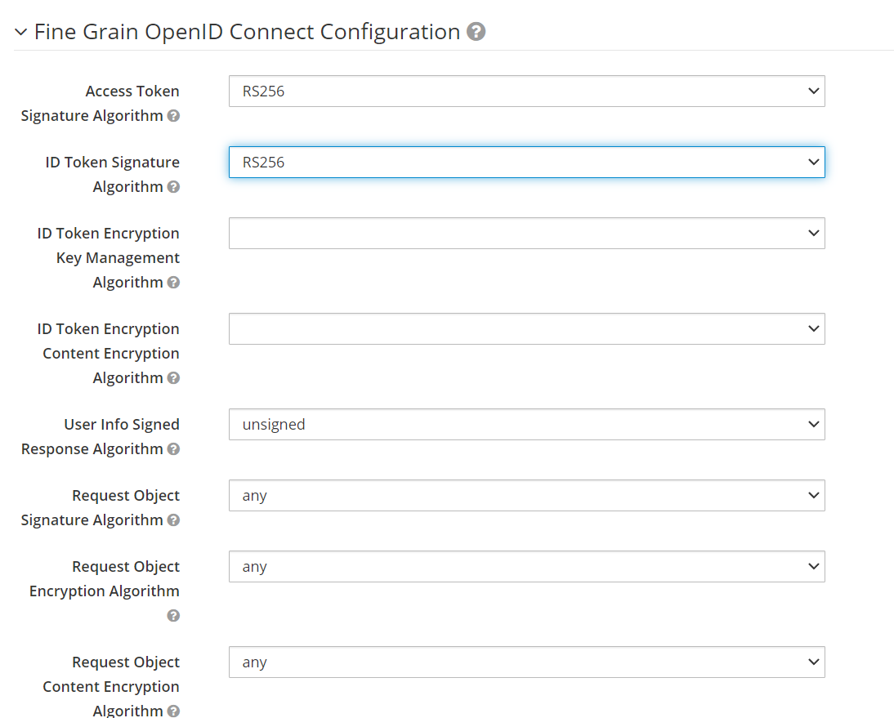Open Request Object Content Encryption Algorithm dropdown
Image resolution: width=894 pixels, height=718 pixels.
tap(526, 662)
